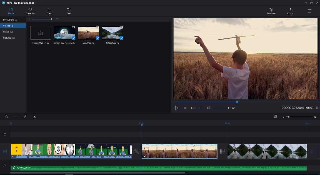Click the text track icon
The width and height of the screenshot is (320, 175).
(x=5, y=135)
